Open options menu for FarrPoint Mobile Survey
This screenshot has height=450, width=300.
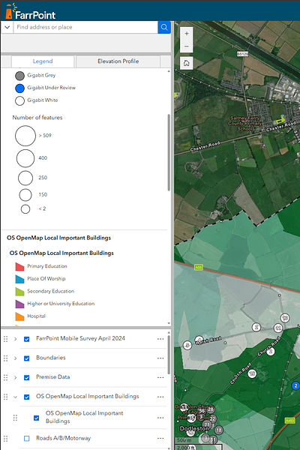tap(160, 339)
